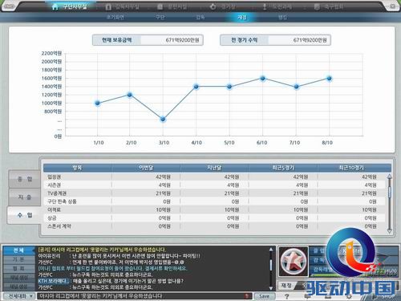
Task: Click the yellow [공지] announcement chat line
Action: [x=102, y=250]
